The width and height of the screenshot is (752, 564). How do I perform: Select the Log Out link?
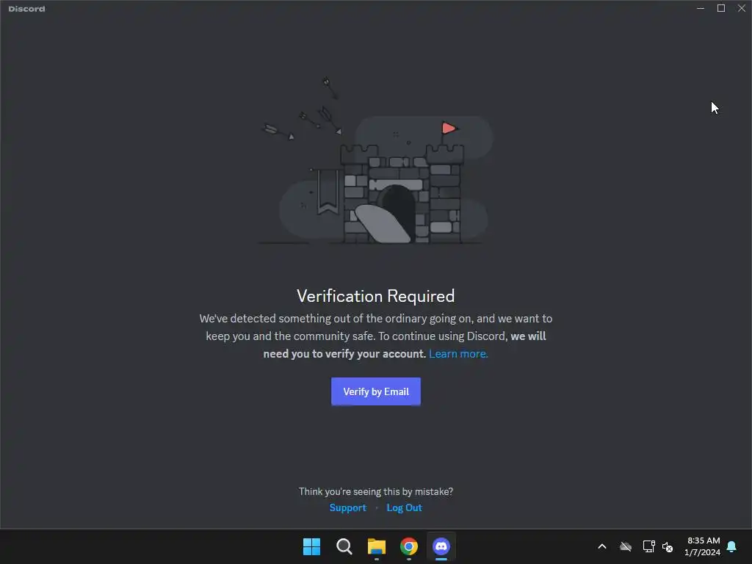pos(405,508)
